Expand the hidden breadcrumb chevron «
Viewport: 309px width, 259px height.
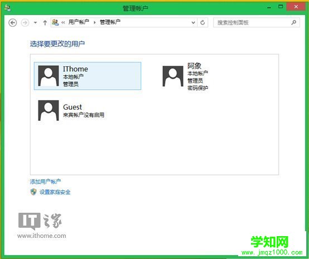coord(63,22)
